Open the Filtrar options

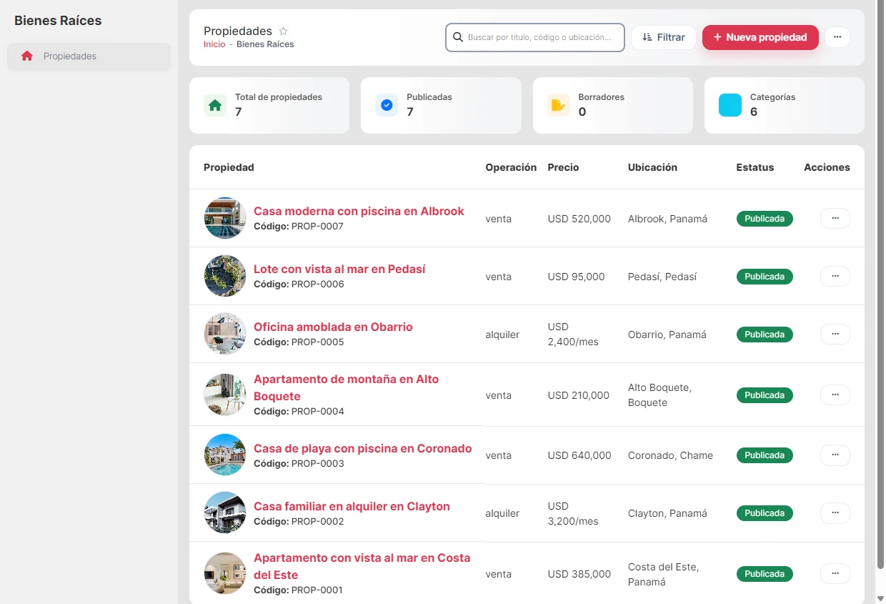(664, 37)
